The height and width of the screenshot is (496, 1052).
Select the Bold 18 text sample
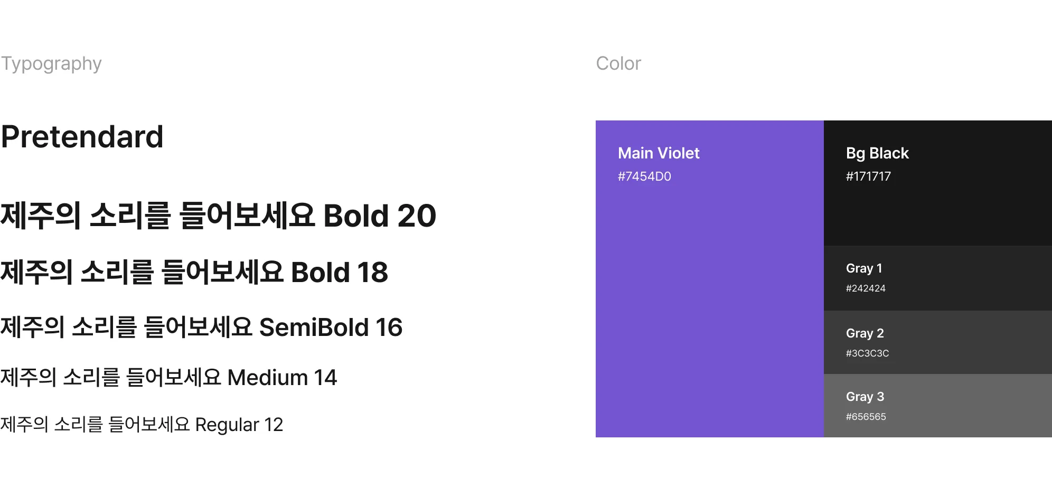coord(194,273)
